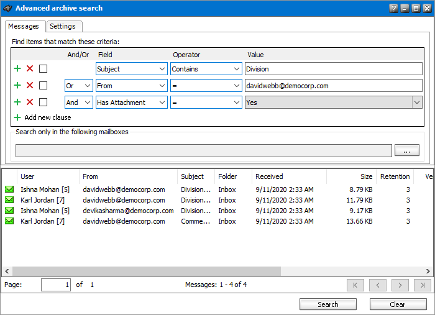Remove the Has Attachment clause via red X
This screenshot has width=435, height=315.
coord(30,103)
